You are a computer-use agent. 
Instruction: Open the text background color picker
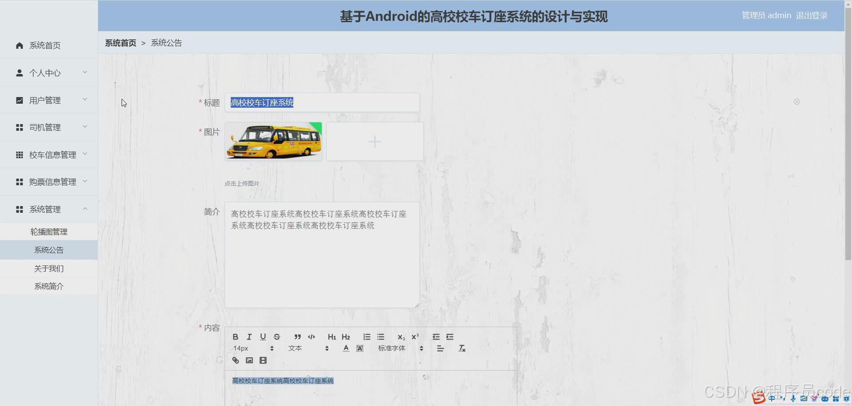pos(360,348)
